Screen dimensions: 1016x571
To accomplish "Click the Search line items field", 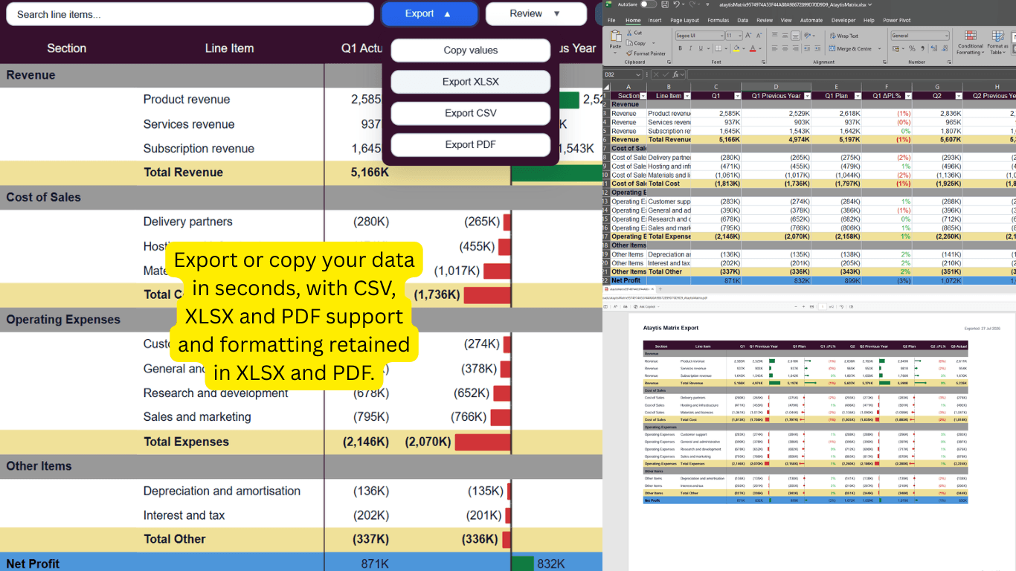I will point(190,14).
